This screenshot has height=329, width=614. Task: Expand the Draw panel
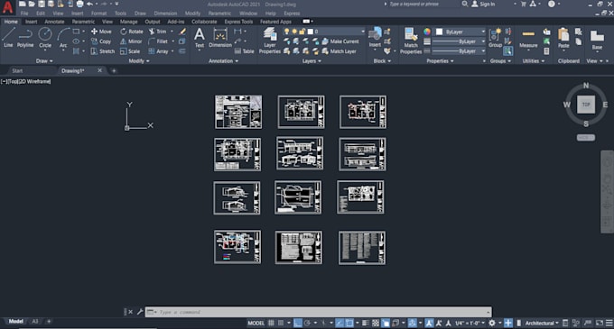(x=44, y=61)
